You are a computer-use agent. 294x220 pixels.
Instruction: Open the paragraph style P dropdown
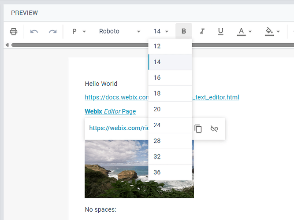pyautogui.click(x=79, y=31)
